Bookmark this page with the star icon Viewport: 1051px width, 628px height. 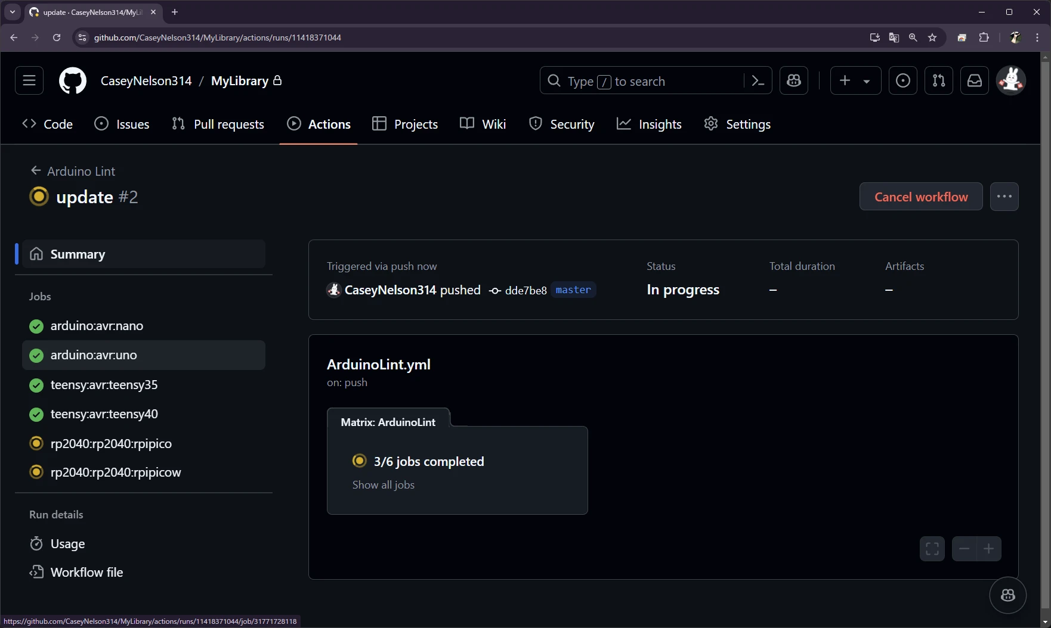point(932,38)
